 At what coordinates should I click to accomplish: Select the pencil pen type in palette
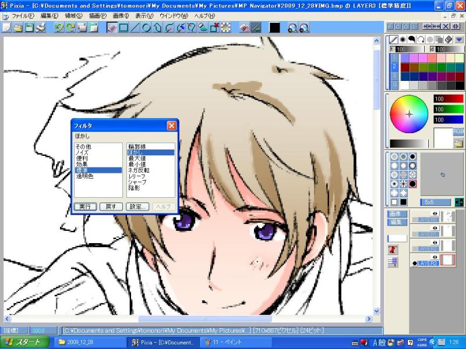click(x=394, y=39)
